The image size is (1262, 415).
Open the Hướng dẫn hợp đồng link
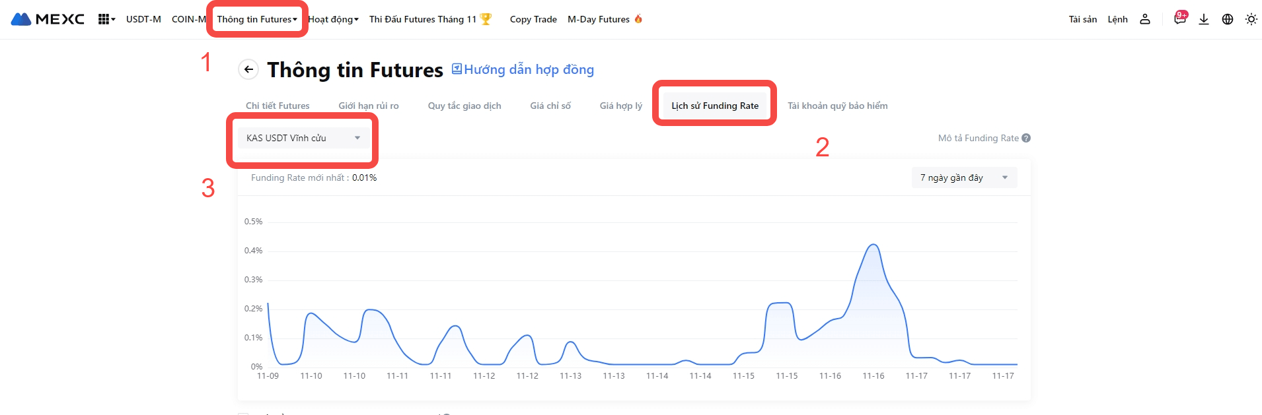coord(523,69)
